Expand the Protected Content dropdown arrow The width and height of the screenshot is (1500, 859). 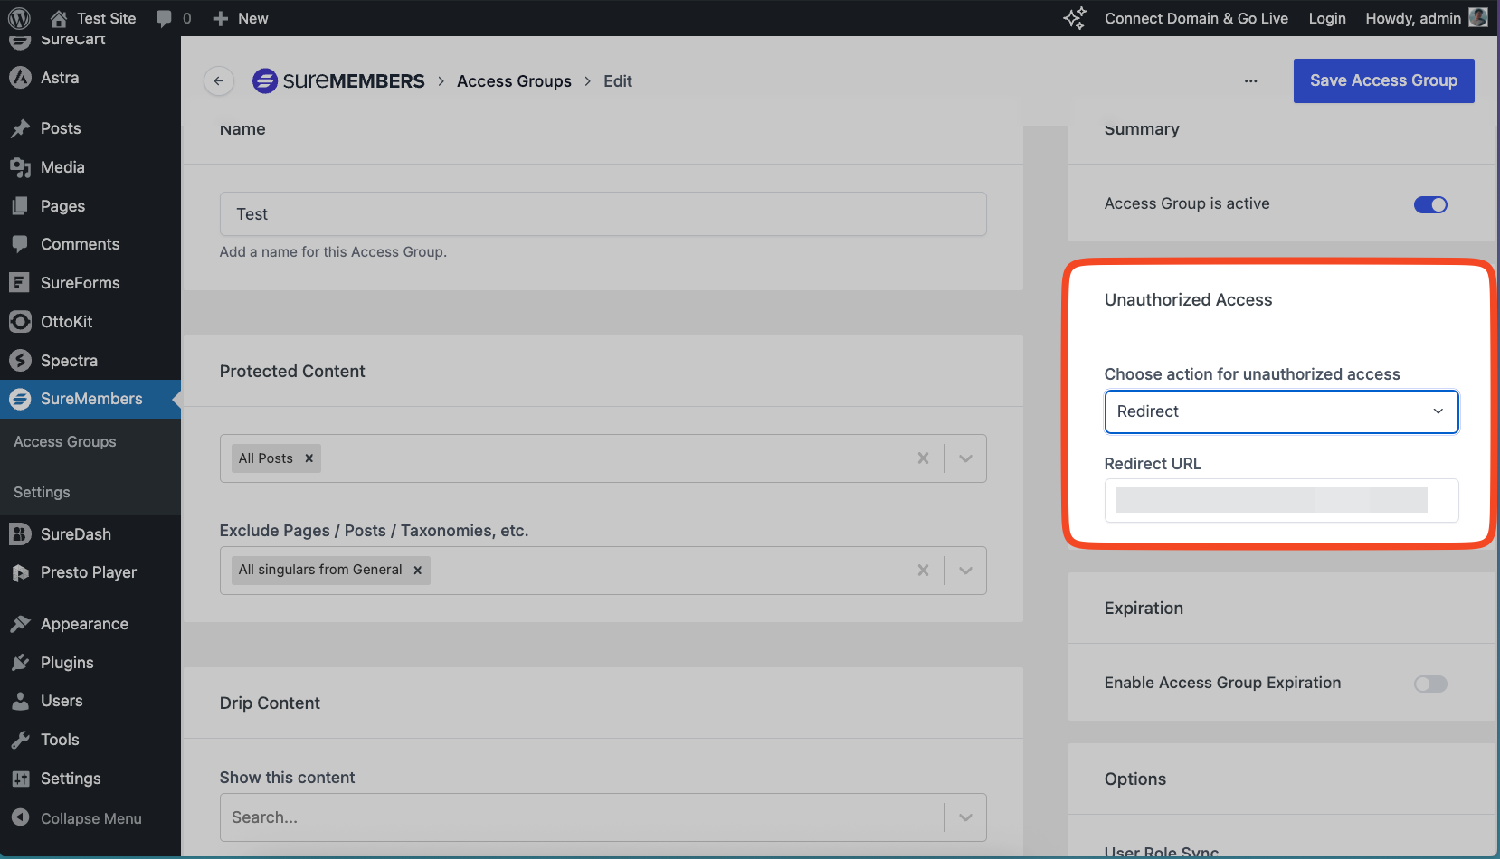click(x=965, y=458)
